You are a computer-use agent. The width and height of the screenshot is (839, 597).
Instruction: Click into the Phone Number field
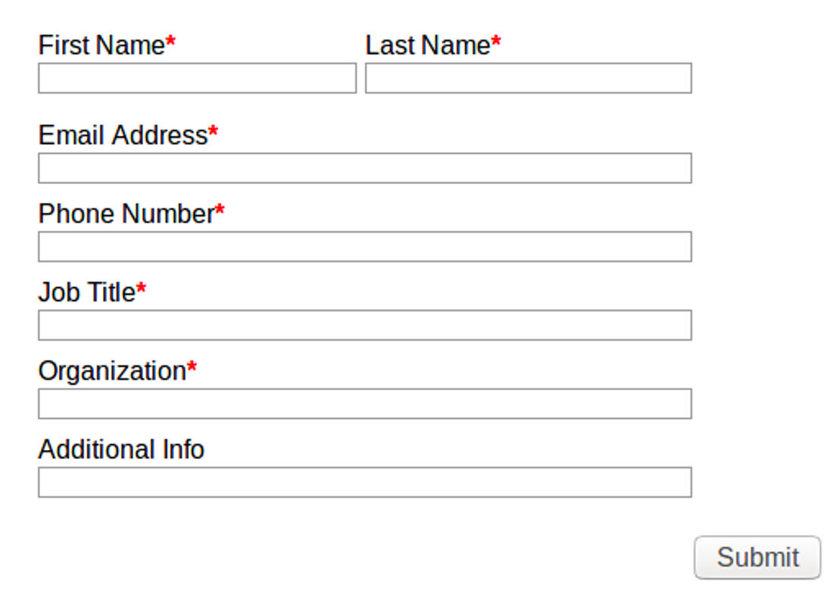point(365,247)
